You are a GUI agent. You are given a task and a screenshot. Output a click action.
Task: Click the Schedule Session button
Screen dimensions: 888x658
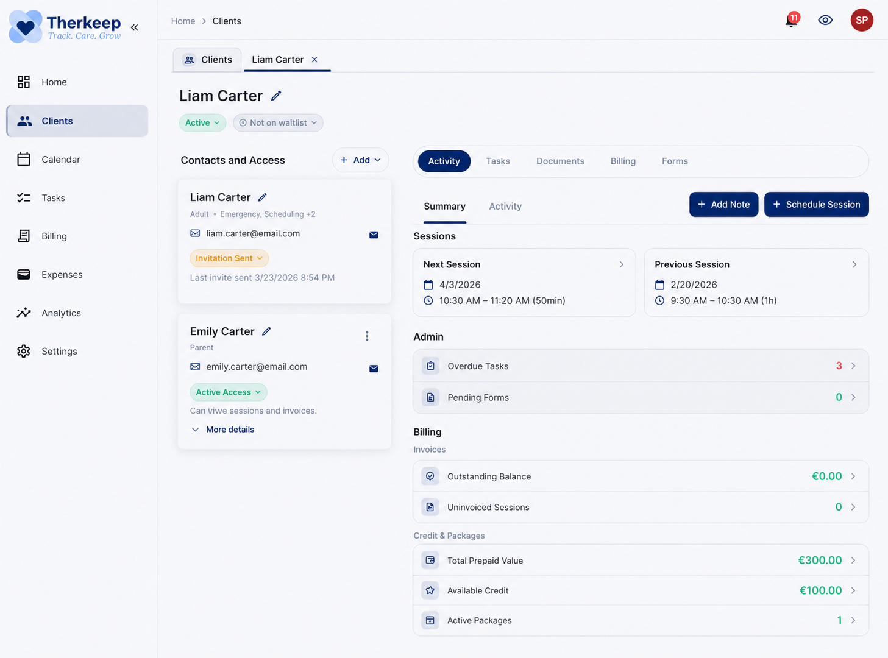coord(816,204)
